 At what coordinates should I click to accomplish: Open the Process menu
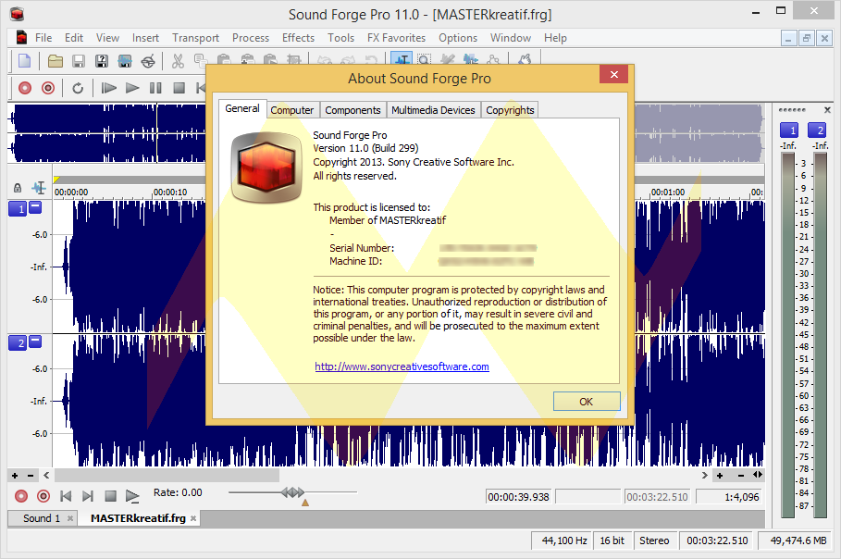(251, 38)
